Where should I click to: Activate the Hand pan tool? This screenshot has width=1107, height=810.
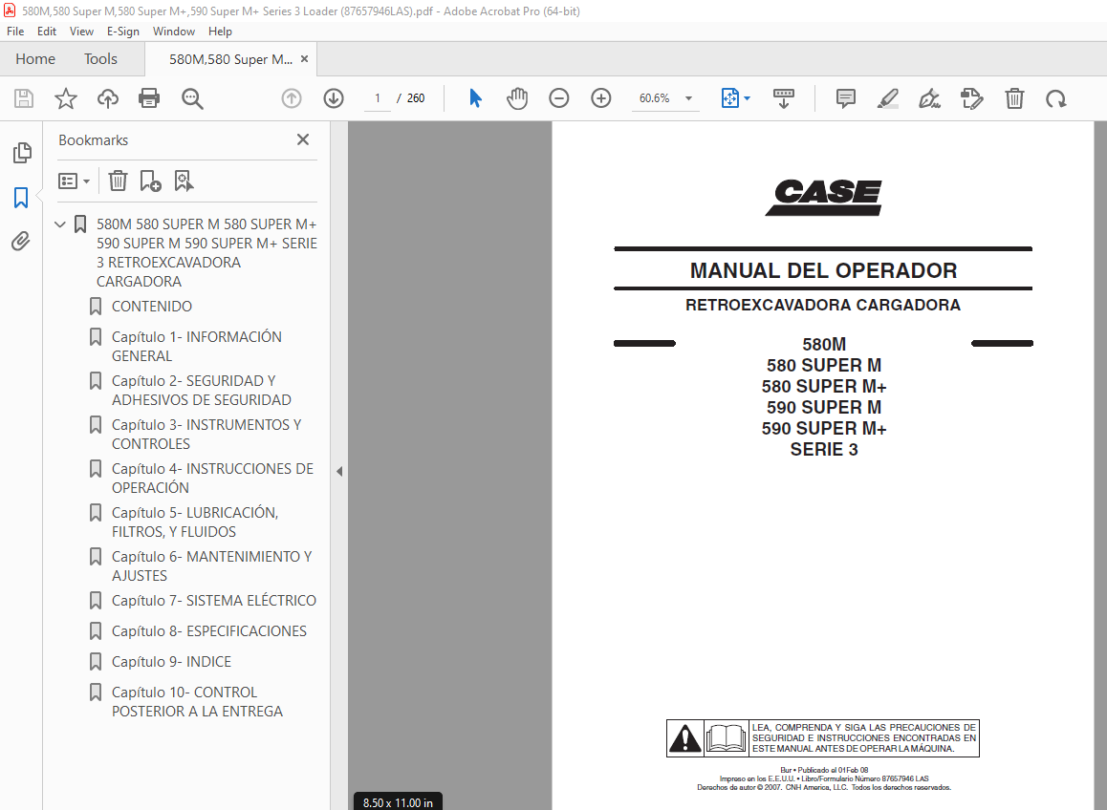click(517, 98)
